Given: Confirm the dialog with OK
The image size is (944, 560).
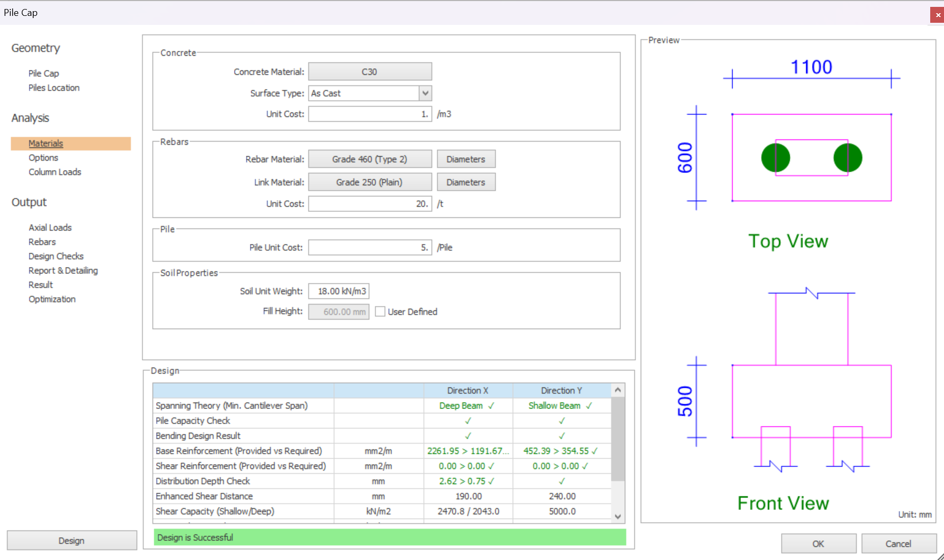Looking at the screenshot, I should click(818, 544).
